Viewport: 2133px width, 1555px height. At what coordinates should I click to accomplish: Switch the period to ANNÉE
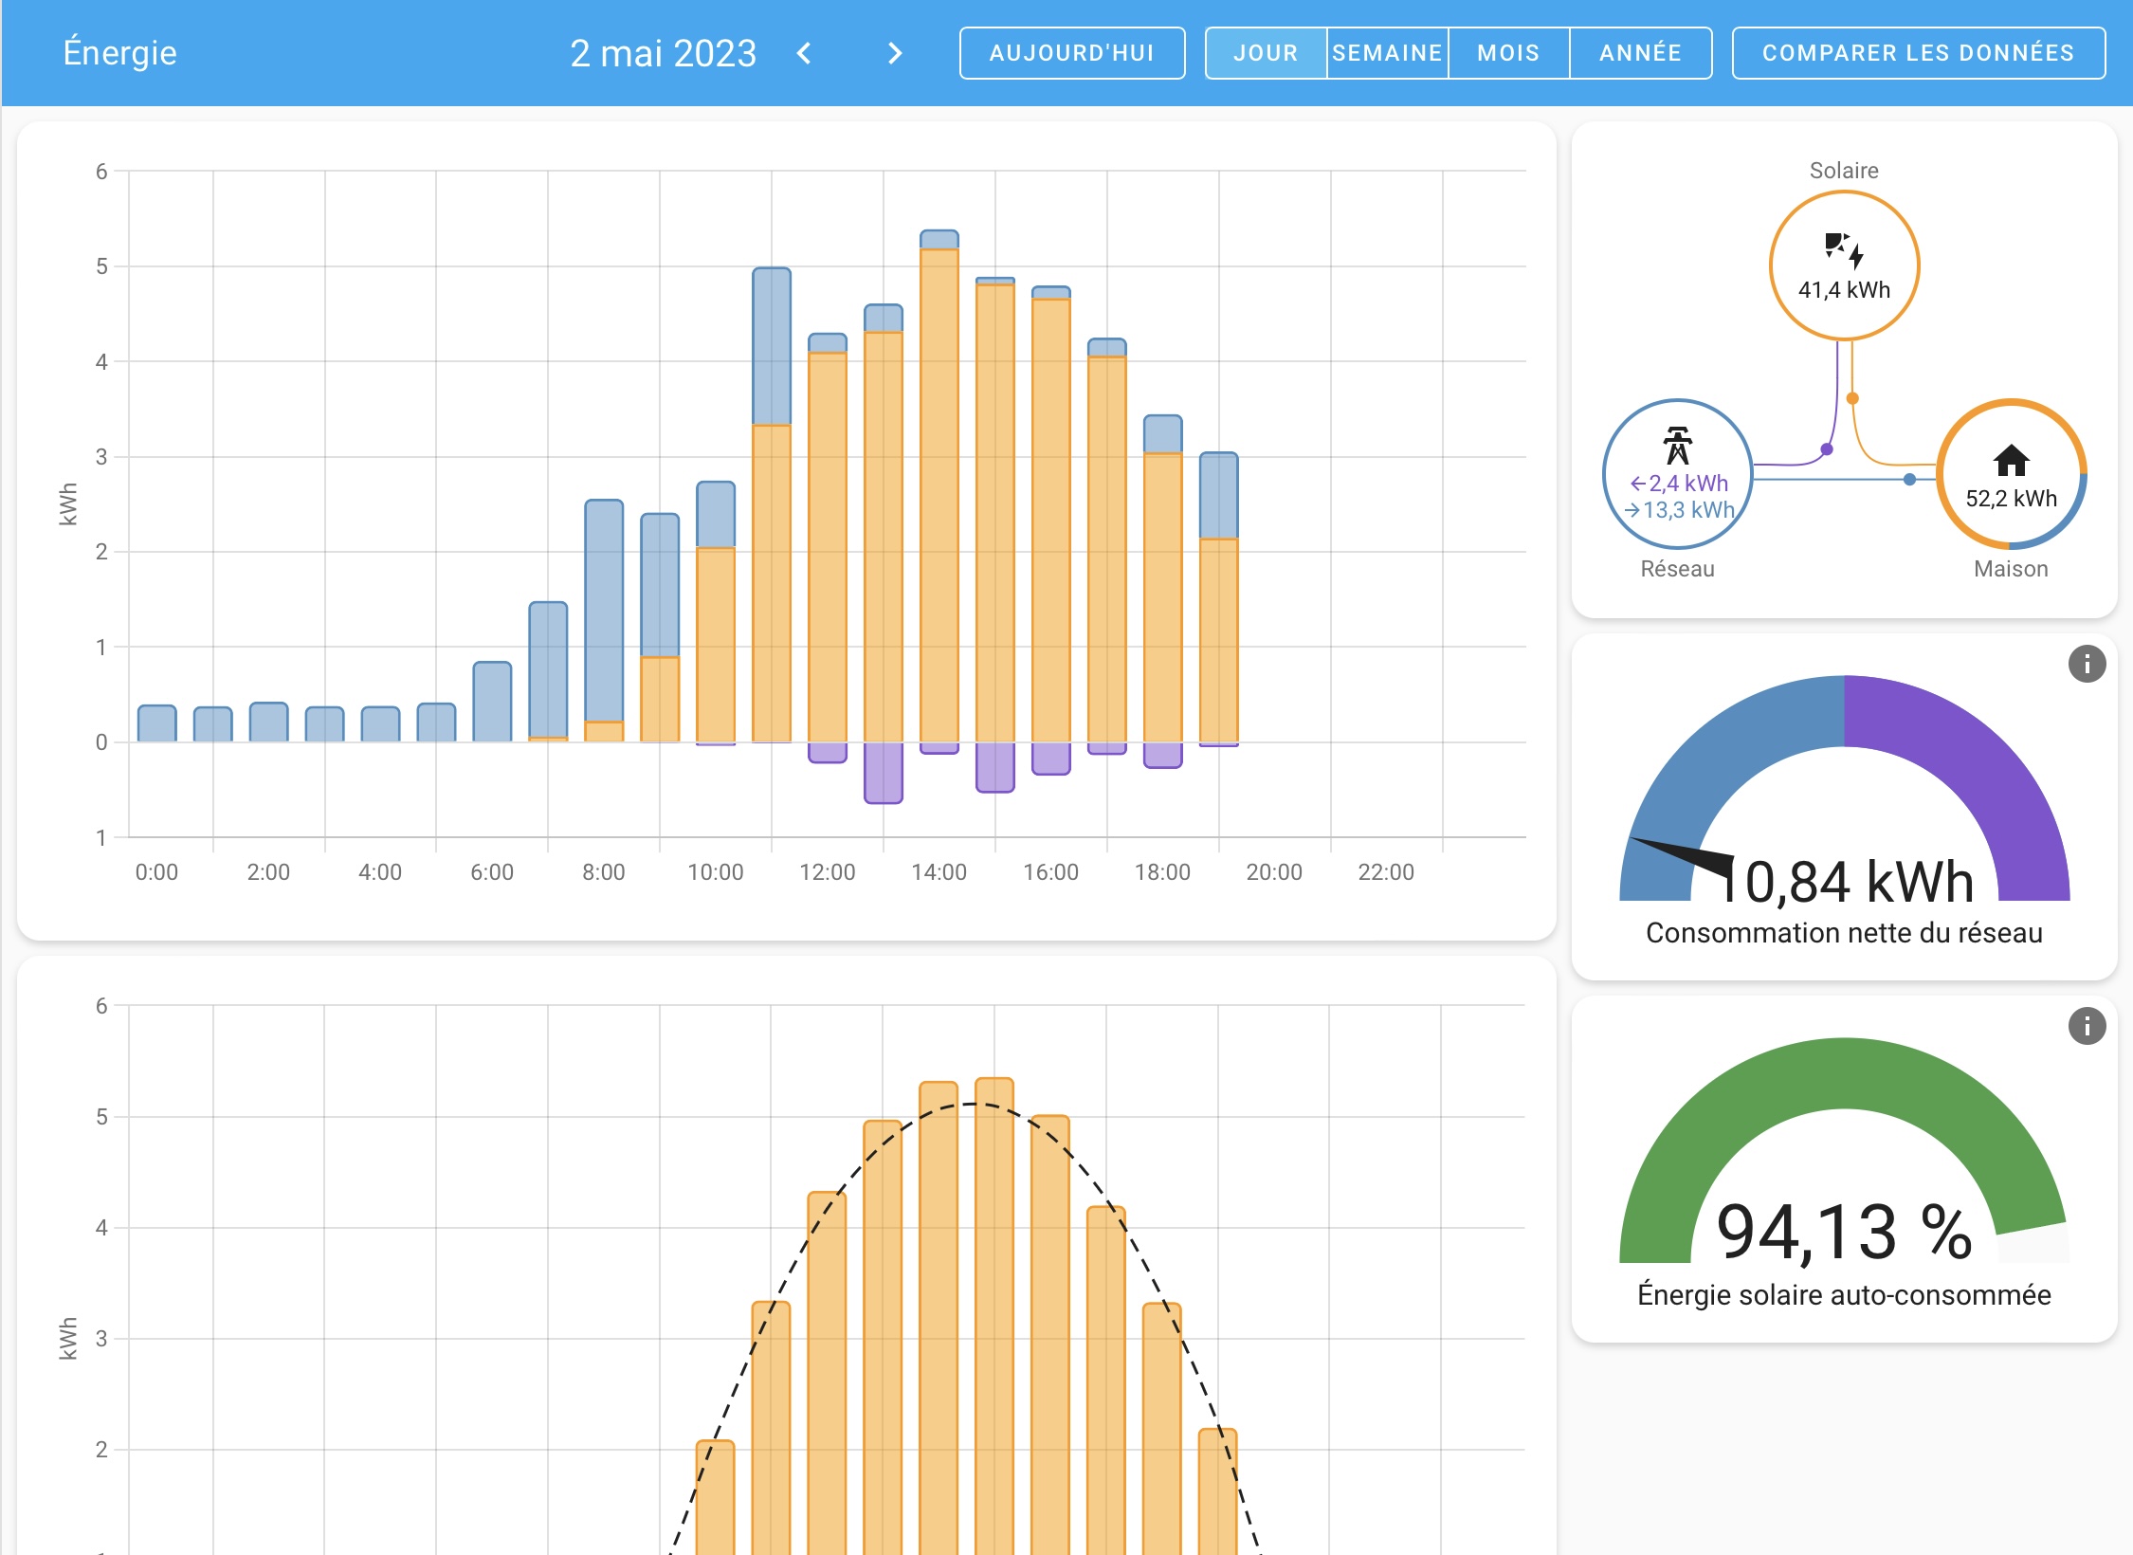coord(1640,53)
